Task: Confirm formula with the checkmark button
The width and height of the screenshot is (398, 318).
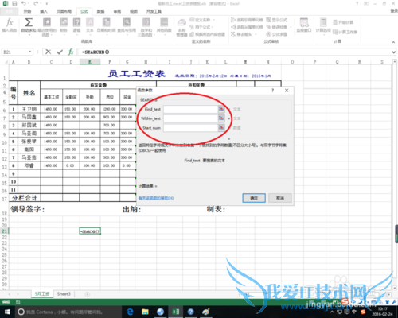Action: tap(60, 52)
